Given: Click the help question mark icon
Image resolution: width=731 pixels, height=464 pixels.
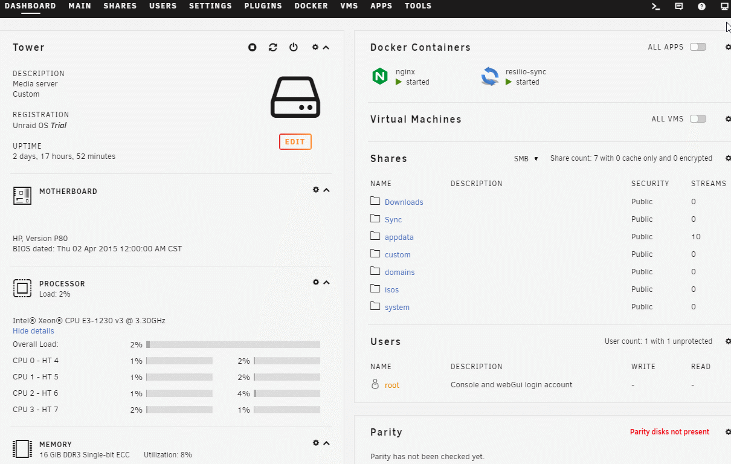Looking at the screenshot, I should pos(701,6).
